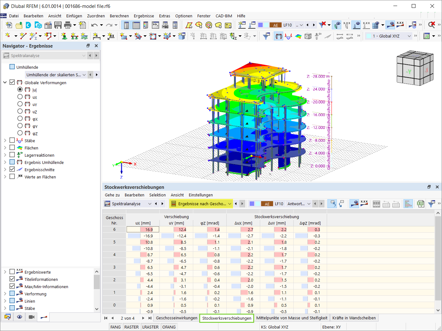Open the Ergebnisse menu
The height and width of the screenshot is (331, 442).
coord(144,16)
